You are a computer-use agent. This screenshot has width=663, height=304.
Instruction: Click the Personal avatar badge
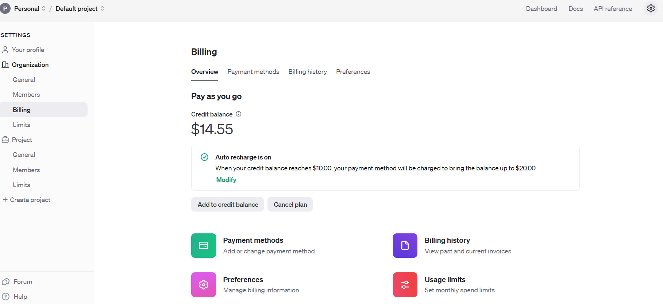pos(5,8)
